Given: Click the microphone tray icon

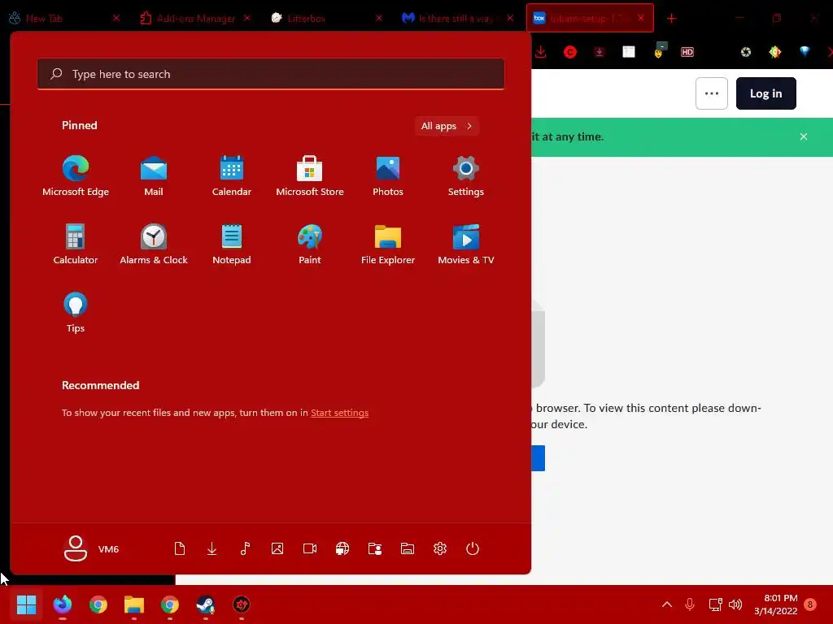Looking at the screenshot, I should [690, 604].
